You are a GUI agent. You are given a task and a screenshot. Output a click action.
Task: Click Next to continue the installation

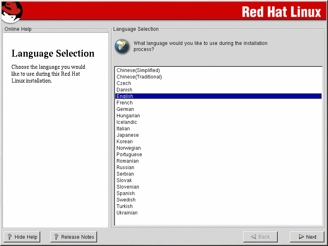(x=307, y=237)
